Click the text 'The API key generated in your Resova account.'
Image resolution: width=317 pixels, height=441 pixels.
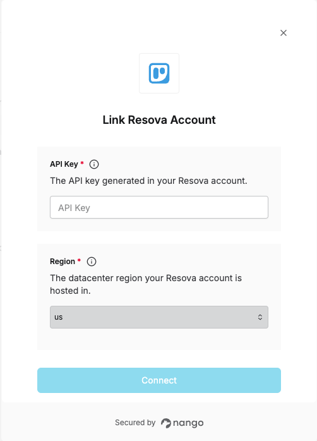[x=148, y=181]
